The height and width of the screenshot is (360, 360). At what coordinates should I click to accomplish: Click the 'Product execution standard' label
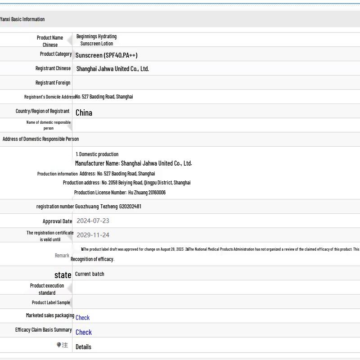tap(47, 289)
